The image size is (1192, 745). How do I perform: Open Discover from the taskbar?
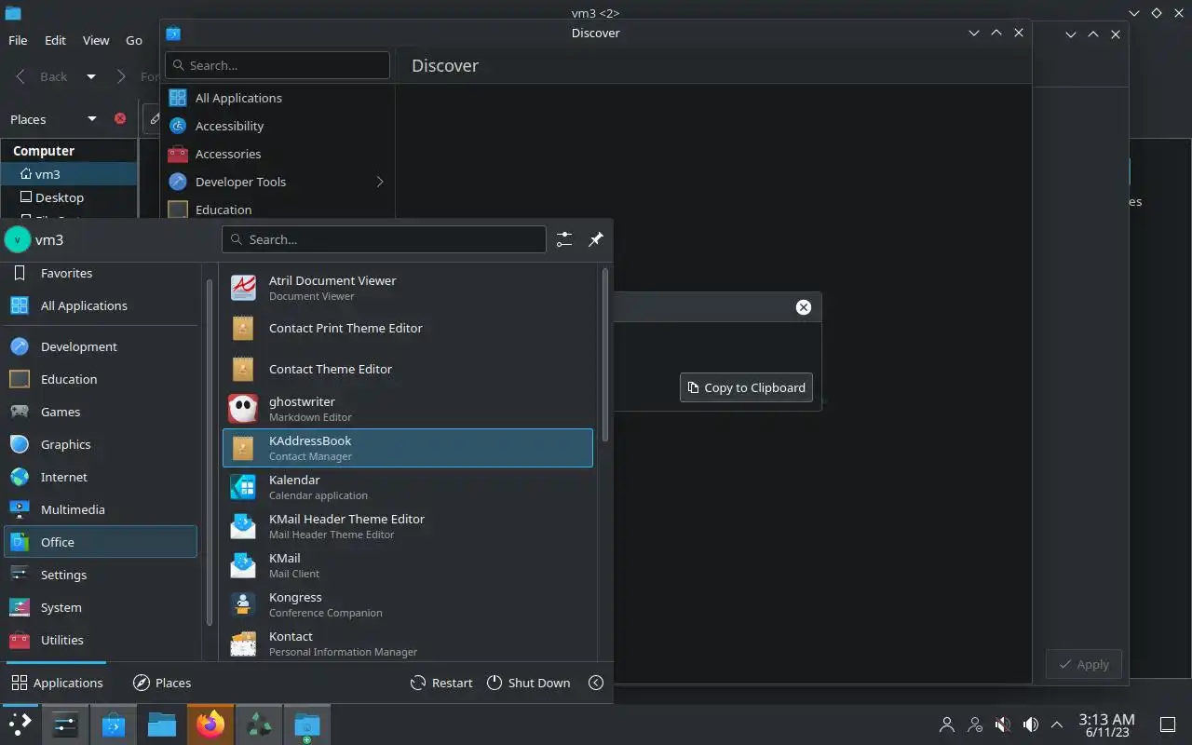click(114, 725)
